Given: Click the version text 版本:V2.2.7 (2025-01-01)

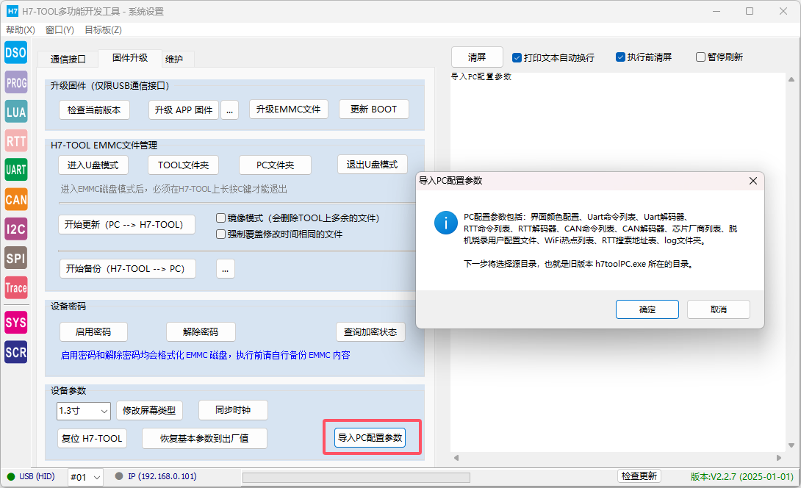Looking at the screenshot, I should coord(741,477).
